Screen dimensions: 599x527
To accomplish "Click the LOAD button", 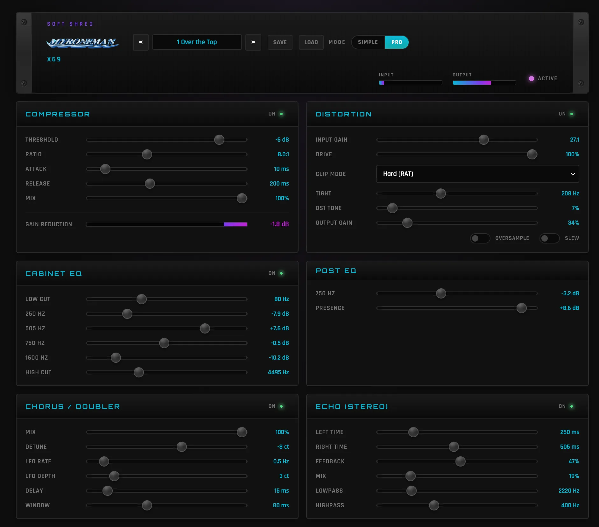I will [x=311, y=42].
